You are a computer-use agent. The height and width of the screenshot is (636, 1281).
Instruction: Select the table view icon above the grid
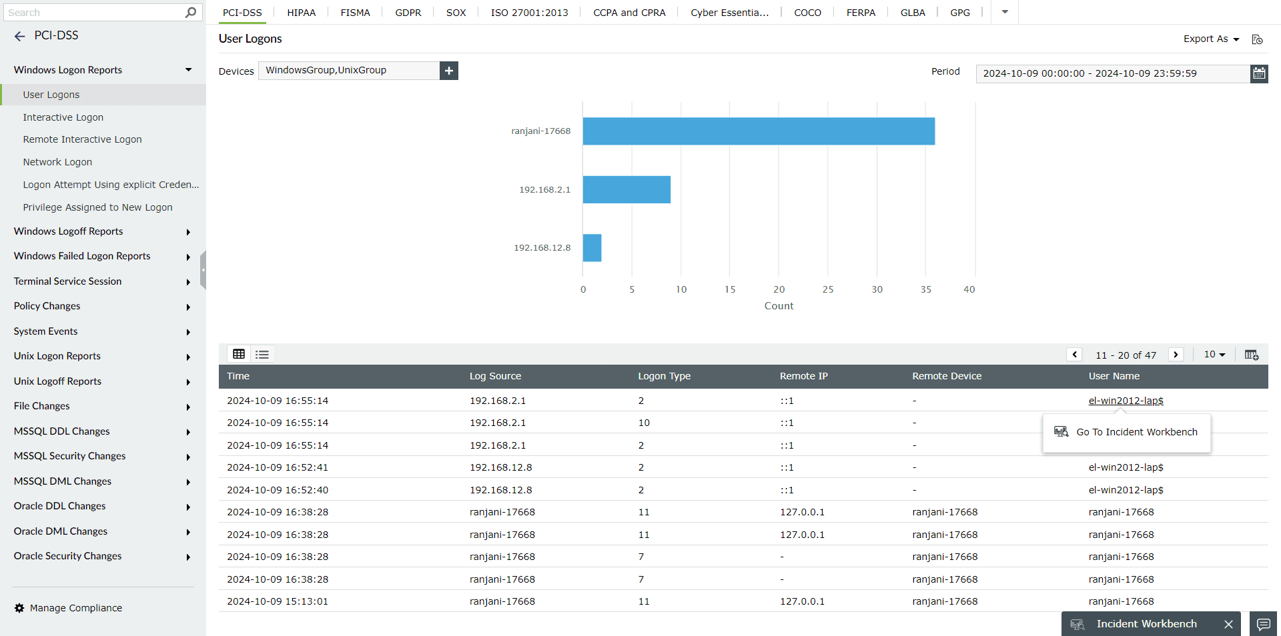239,354
